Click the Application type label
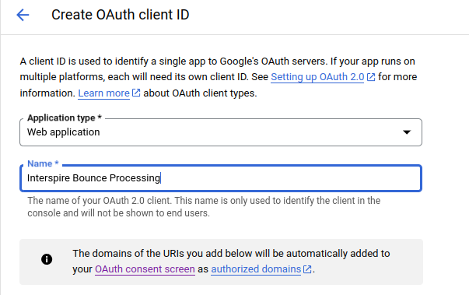 coord(65,118)
